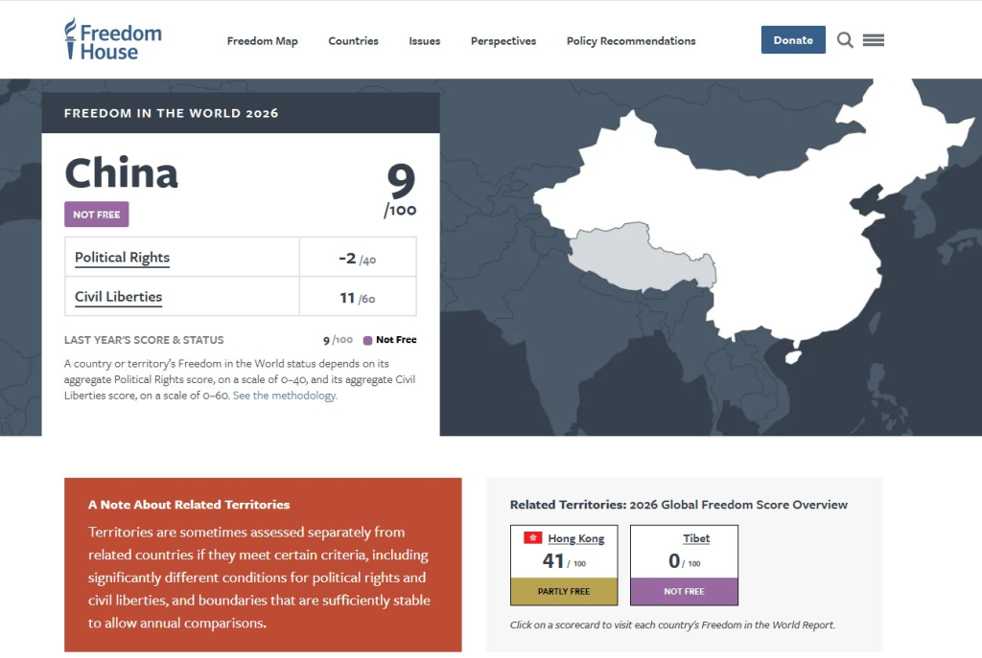
Task: Select Issues in the navigation bar
Action: click(424, 41)
